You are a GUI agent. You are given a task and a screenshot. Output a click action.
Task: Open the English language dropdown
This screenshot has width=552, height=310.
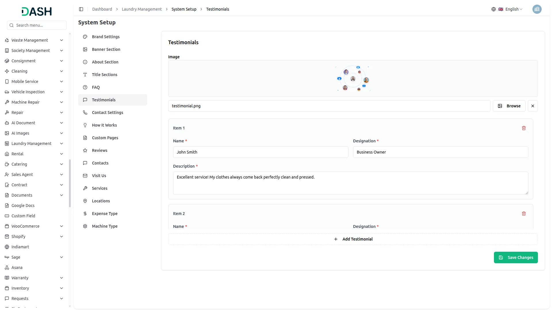(x=512, y=9)
